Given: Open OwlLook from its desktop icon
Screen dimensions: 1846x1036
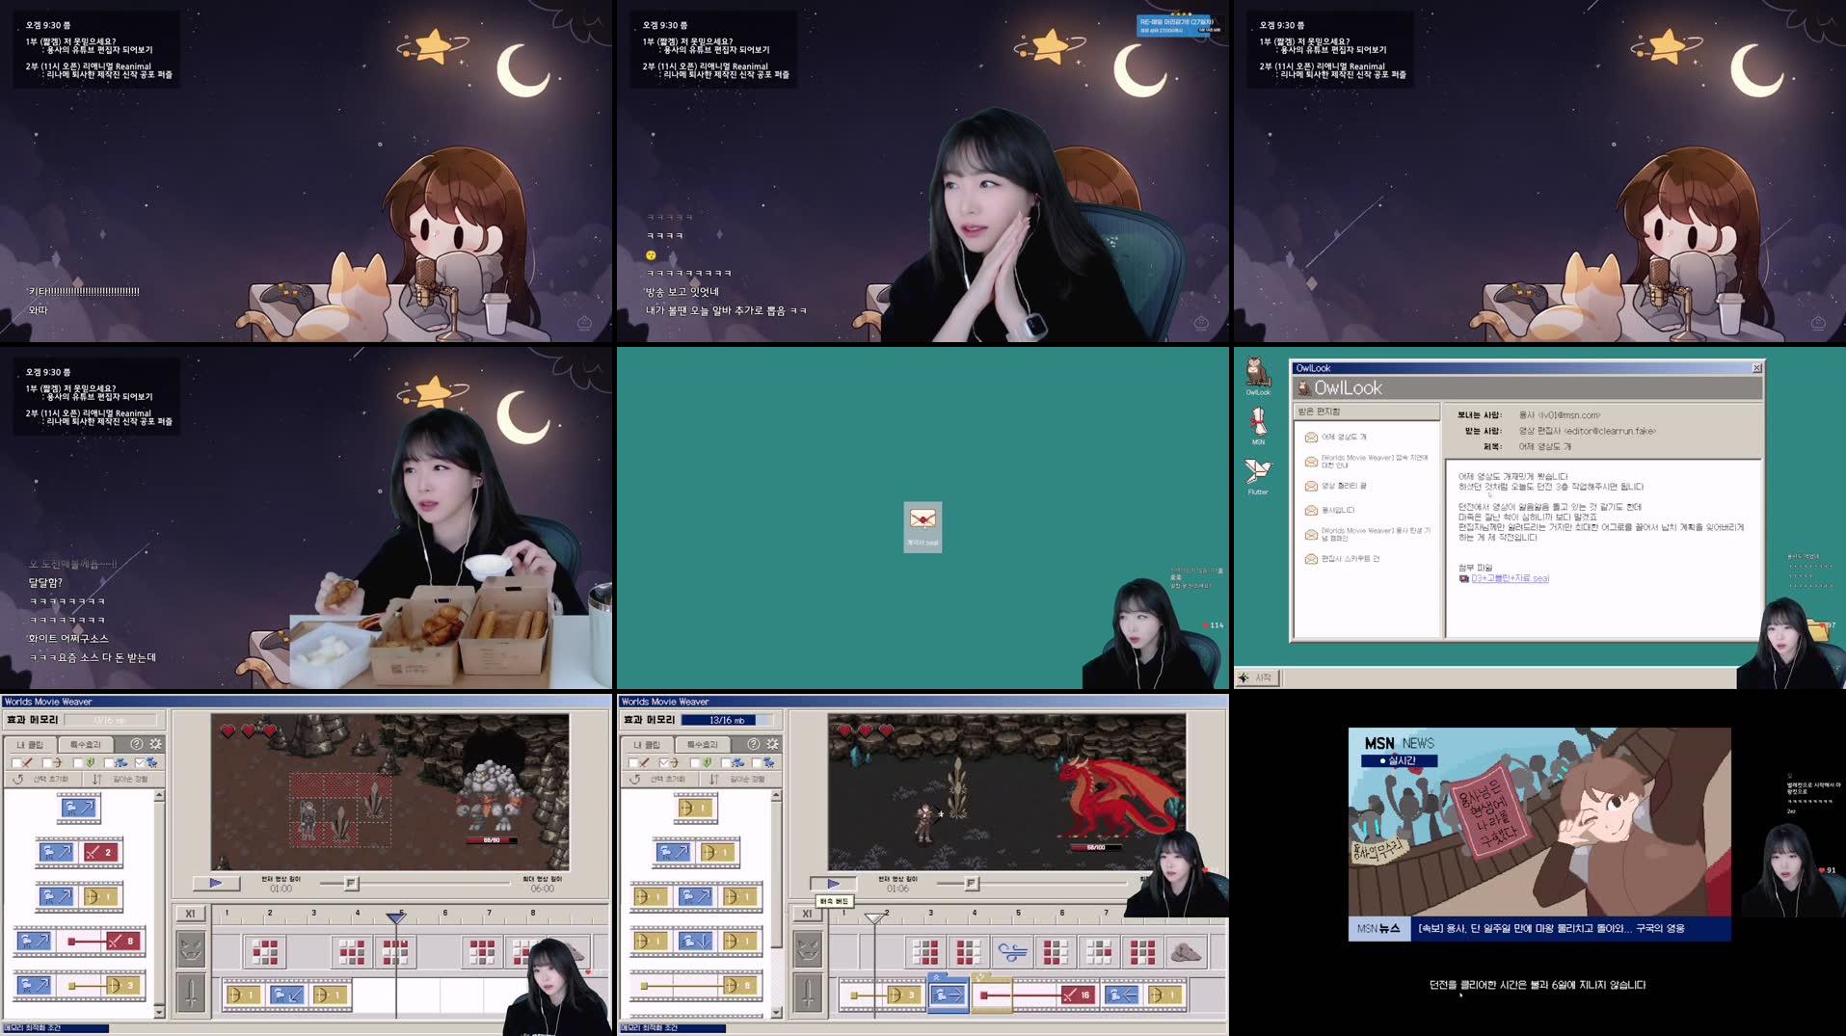Looking at the screenshot, I should pos(1258,374).
